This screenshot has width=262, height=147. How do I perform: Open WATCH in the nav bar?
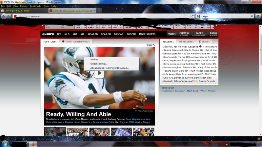172,34
